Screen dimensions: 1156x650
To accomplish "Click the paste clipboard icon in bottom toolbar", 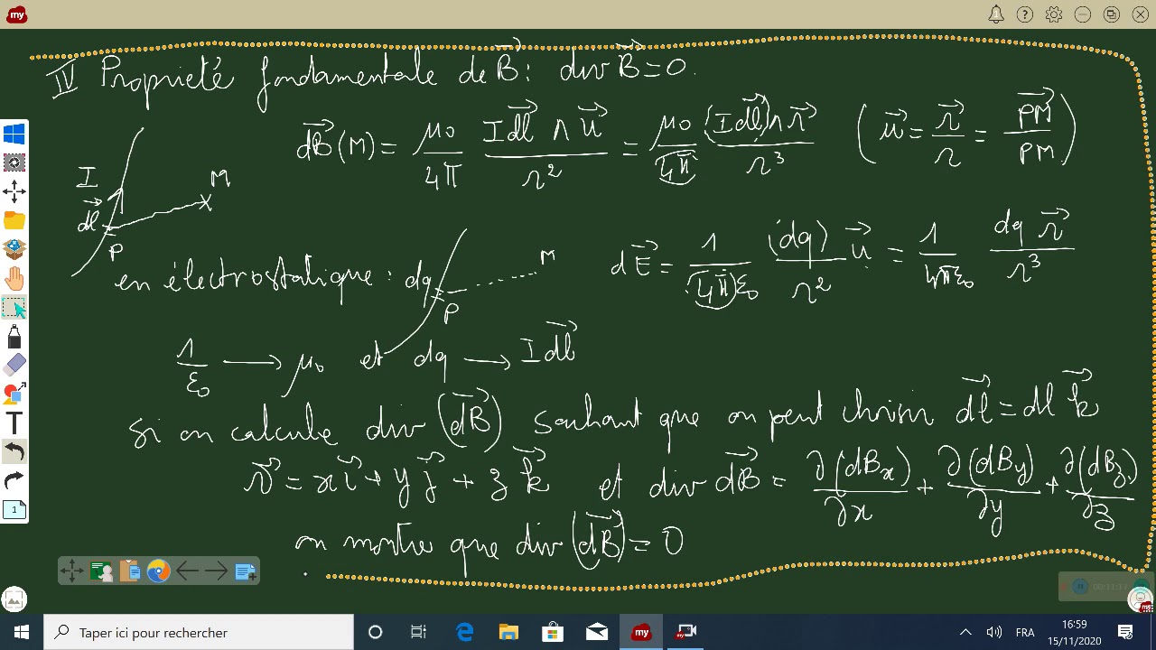I will pos(129,571).
